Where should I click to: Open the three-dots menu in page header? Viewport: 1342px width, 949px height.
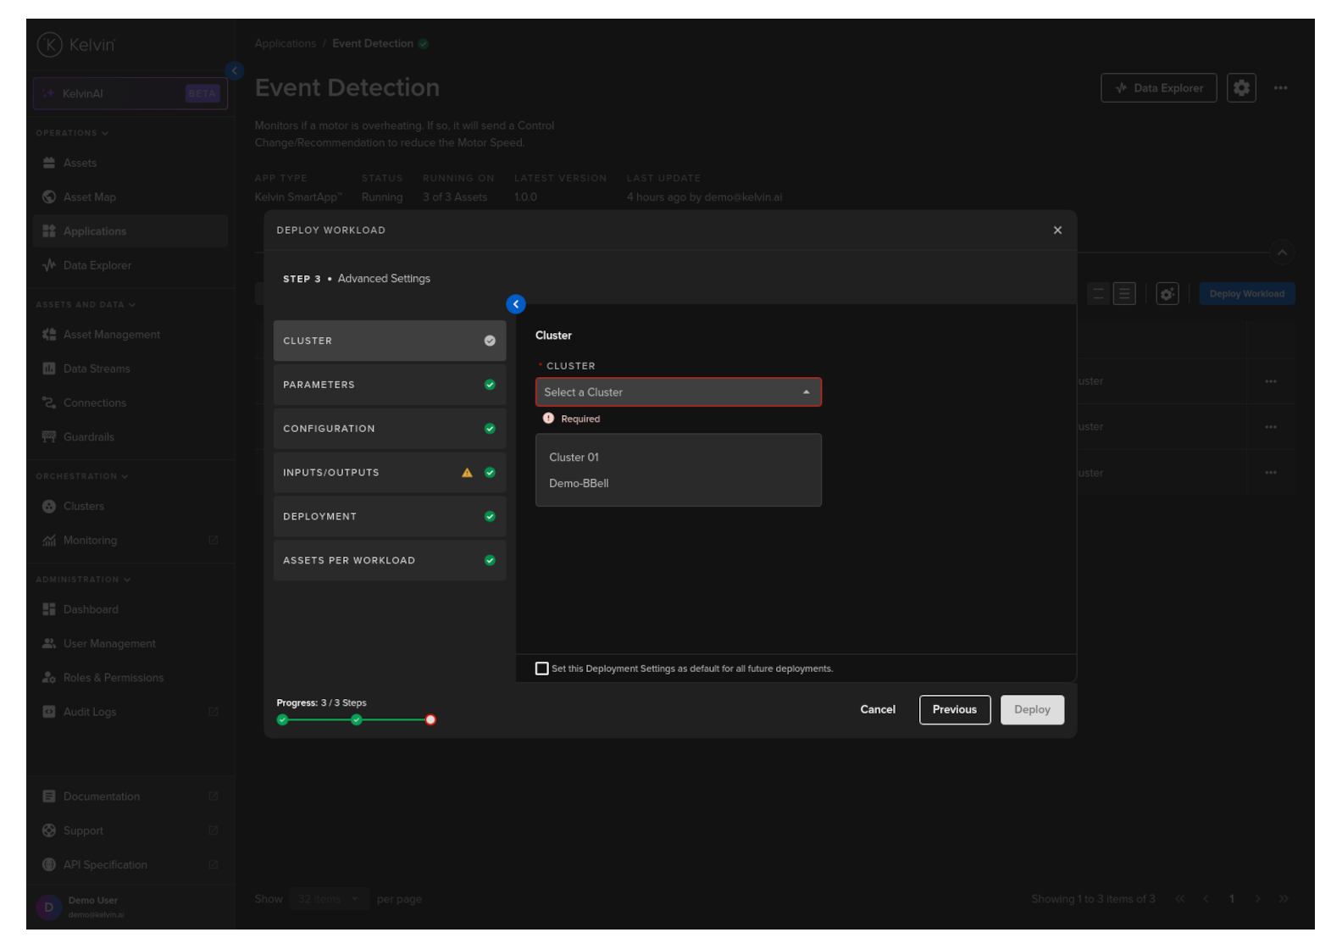coord(1280,88)
